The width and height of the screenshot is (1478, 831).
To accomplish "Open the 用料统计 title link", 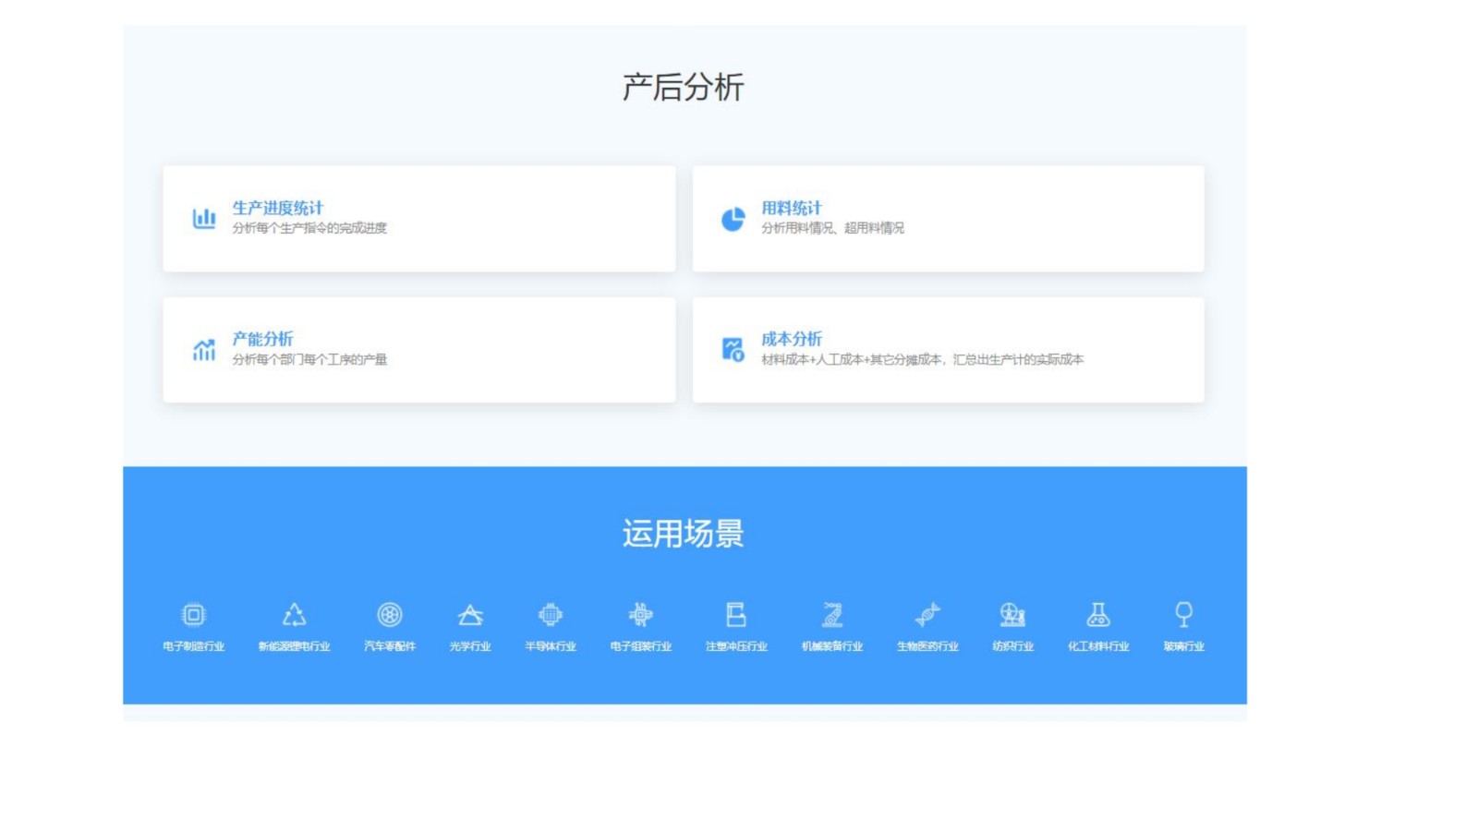I will (x=792, y=209).
